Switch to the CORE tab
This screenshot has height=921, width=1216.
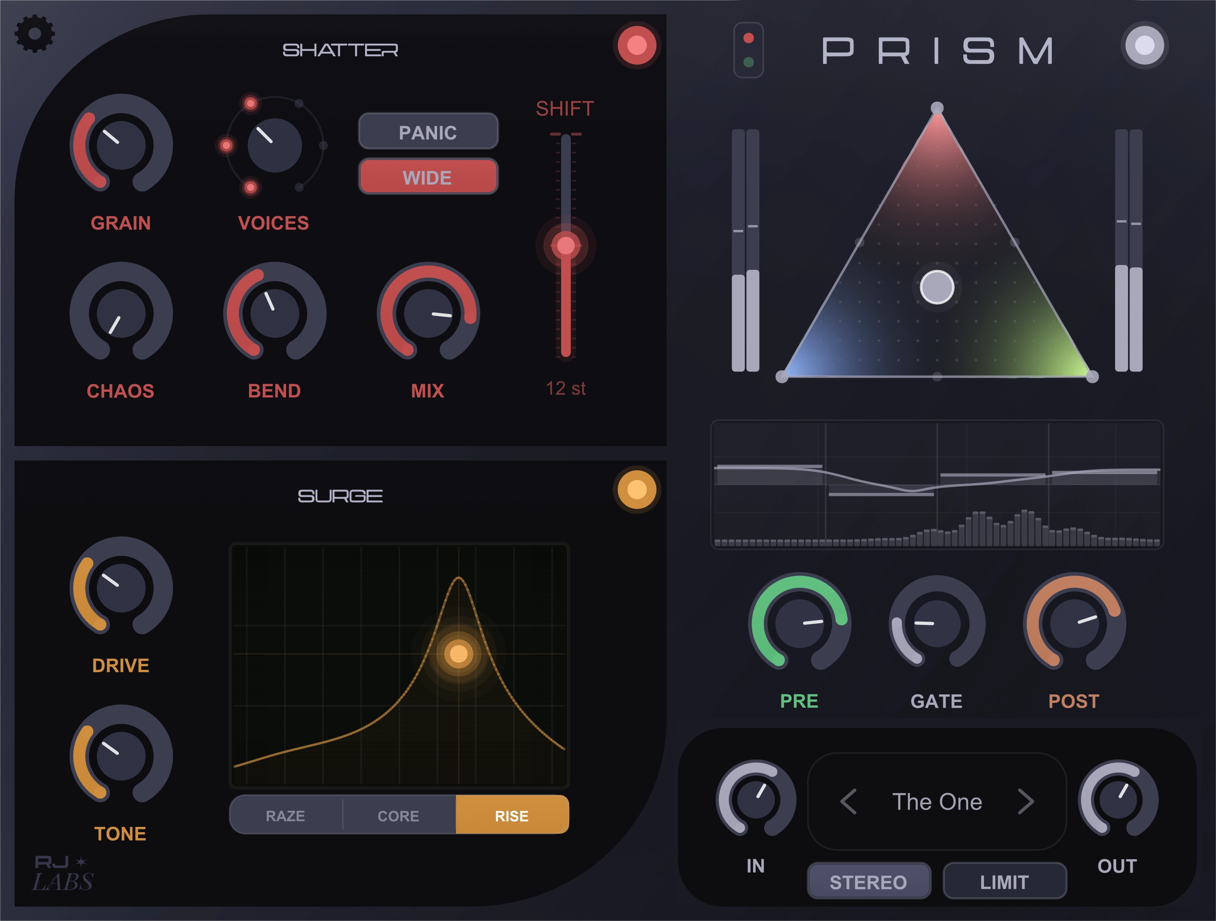(x=398, y=816)
